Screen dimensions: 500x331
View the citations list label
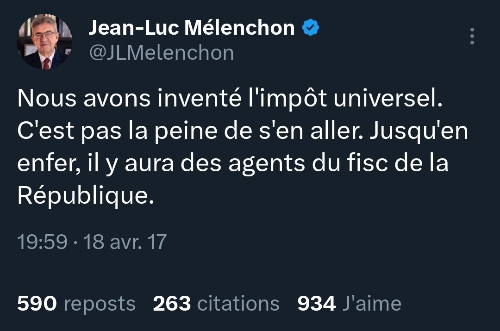[238, 304]
